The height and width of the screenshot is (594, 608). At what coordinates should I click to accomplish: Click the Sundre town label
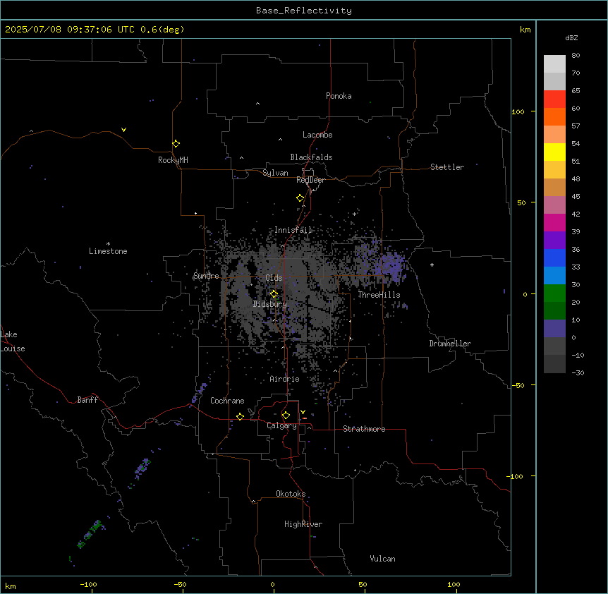[x=206, y=276]
